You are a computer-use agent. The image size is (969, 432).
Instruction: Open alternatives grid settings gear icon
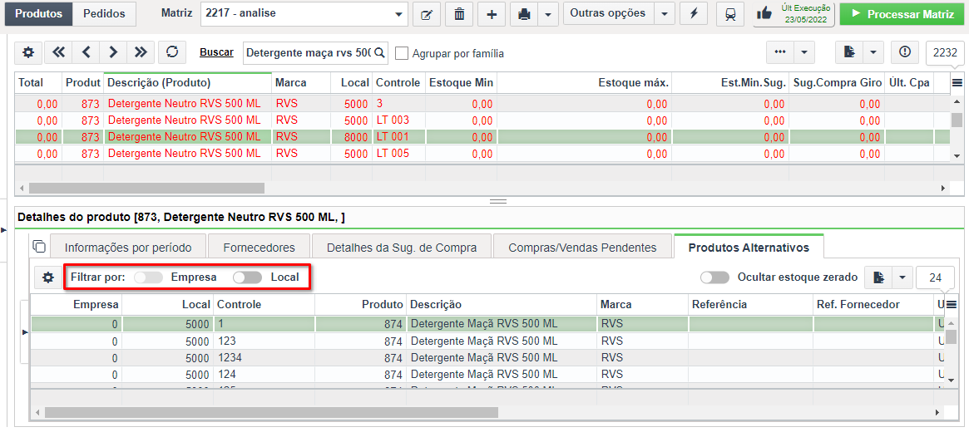(x=47, y=277)
